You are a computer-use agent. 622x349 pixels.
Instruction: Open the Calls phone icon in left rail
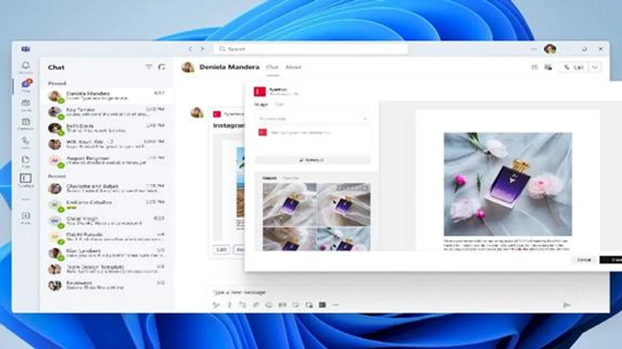pyautogui.click(x=25, y=141)
